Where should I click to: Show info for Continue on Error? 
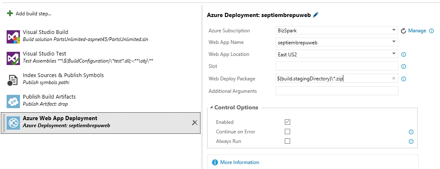[x=411, y=132]
